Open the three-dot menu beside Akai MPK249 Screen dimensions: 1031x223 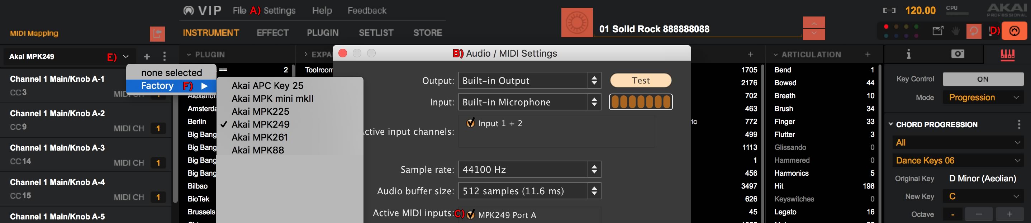click(x=165, y=56)
